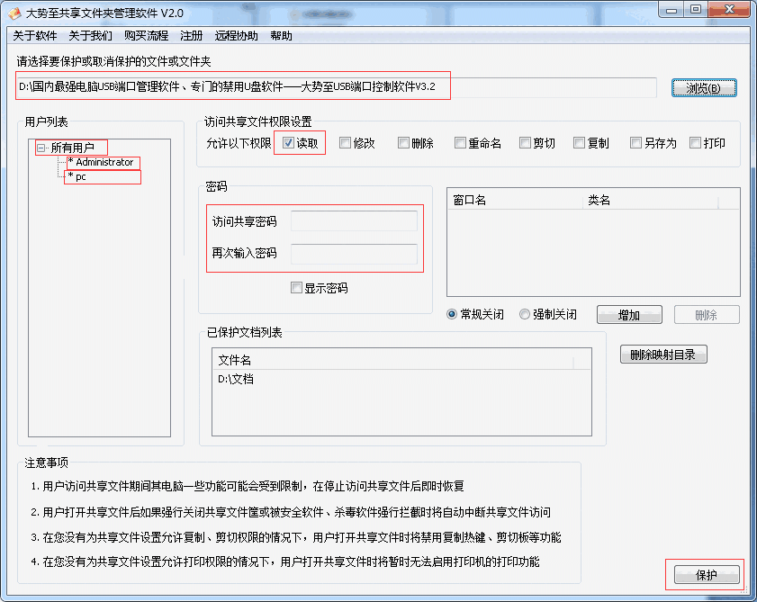Click inside the 访问共享密码 field

coord(355,220)
